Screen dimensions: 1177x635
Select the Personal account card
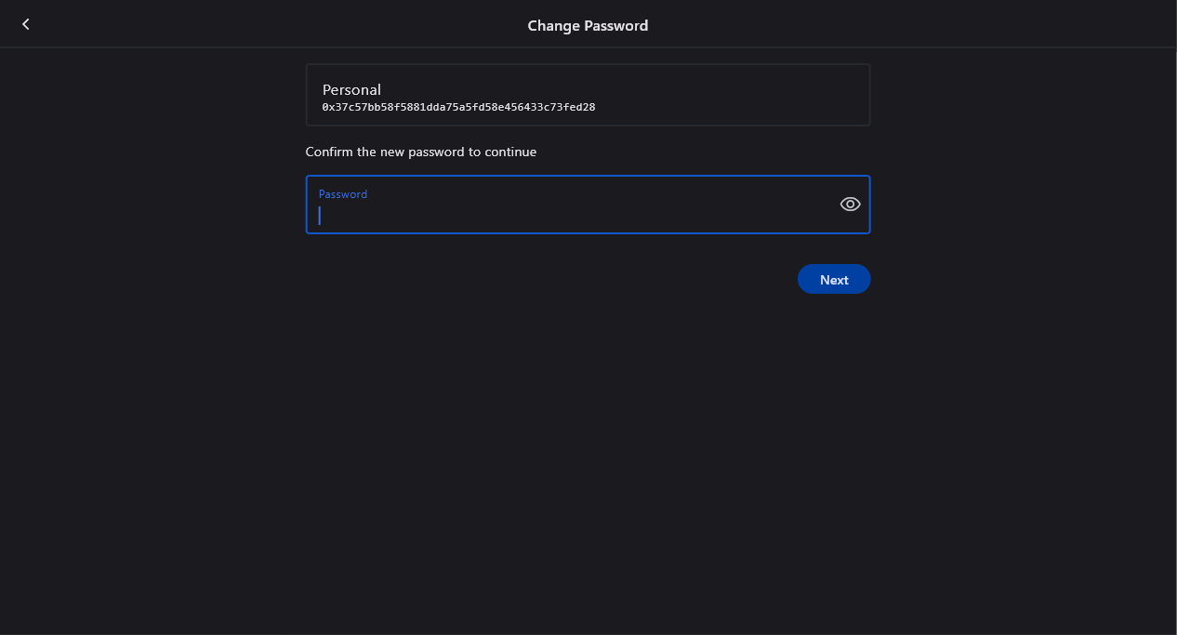[588, 95]
